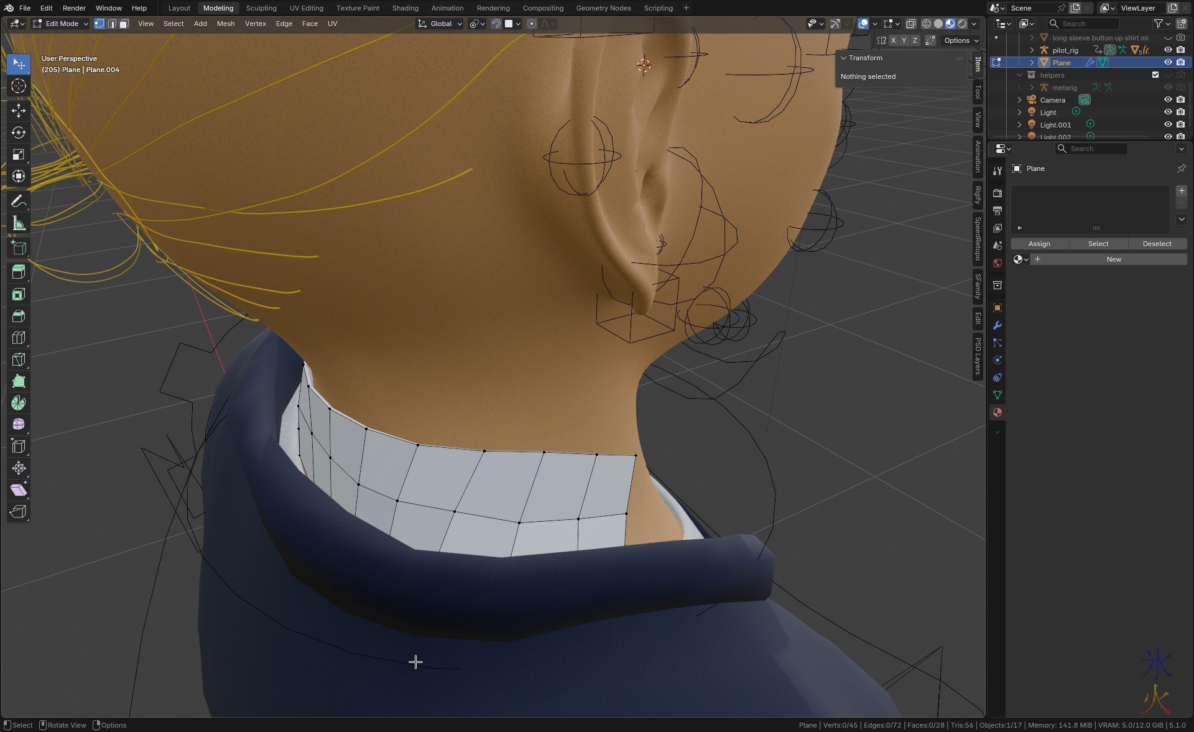
Task: Select the Knife tool
Action: click(19, 359)
